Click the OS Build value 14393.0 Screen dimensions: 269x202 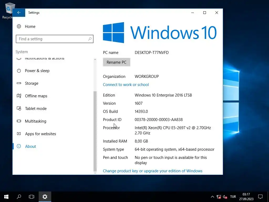coord(141,112)
